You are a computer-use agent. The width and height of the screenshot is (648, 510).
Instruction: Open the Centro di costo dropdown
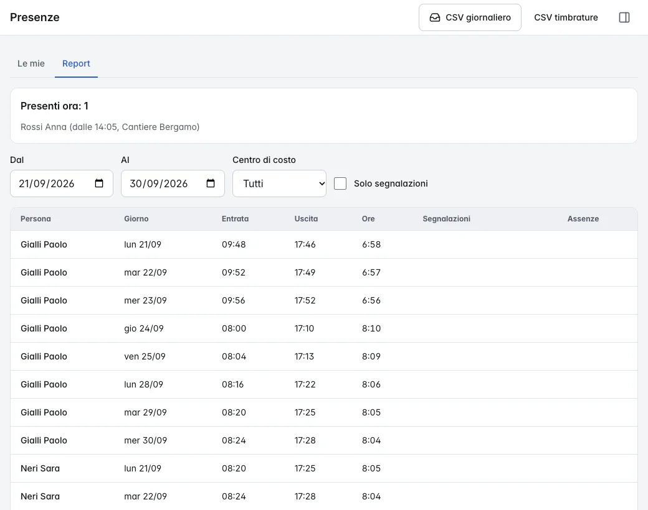click(279, 183)
